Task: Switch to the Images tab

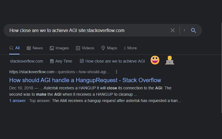Action: [59, 48]
